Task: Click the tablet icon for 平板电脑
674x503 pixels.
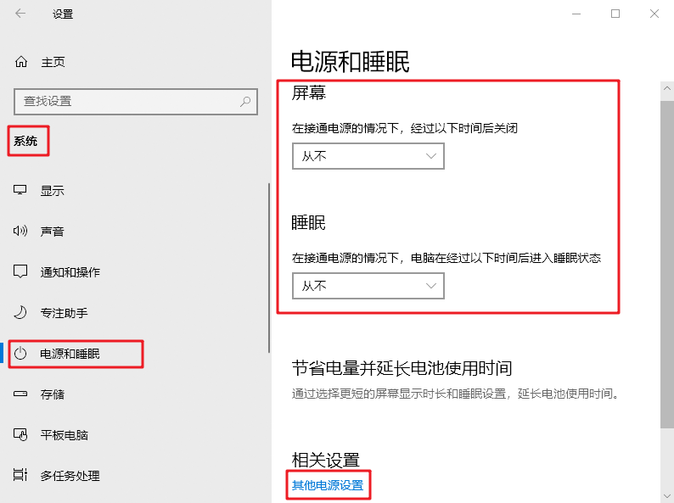Action: point(20,434)
